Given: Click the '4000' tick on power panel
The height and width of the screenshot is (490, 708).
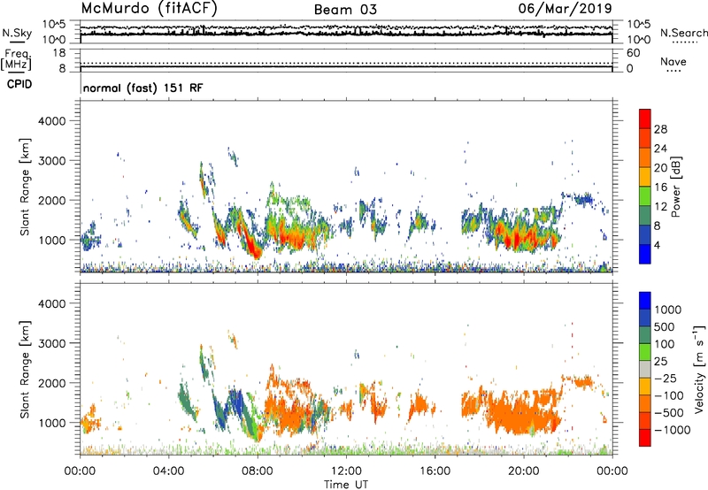Looking at the screenshot, I should (x=51, y=121).
